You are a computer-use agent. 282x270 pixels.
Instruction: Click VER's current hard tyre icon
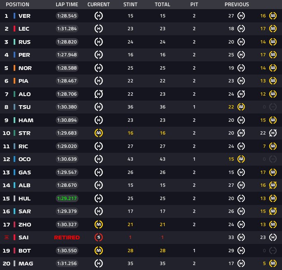99,16
